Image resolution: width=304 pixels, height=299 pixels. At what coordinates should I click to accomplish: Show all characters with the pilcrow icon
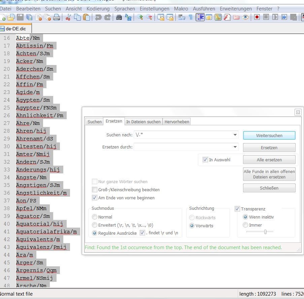click(191, 18)
